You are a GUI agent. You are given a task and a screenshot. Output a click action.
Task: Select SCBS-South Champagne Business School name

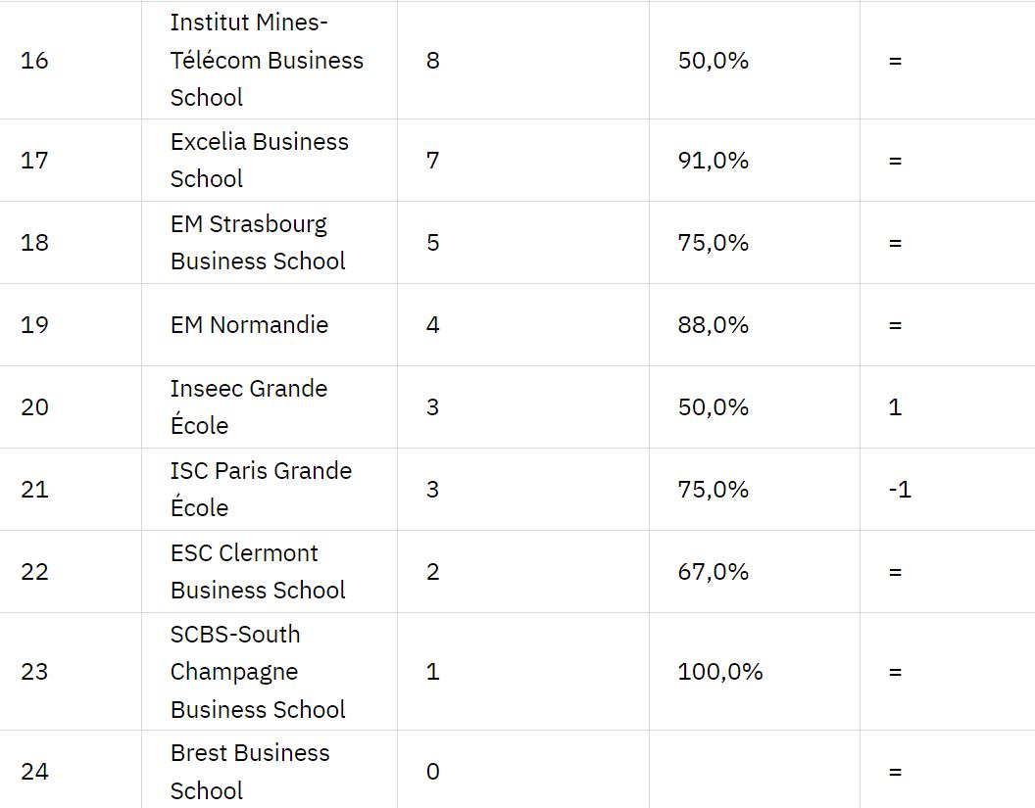pos(258,672)
